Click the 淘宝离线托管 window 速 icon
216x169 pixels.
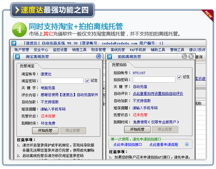coord(17,56)
